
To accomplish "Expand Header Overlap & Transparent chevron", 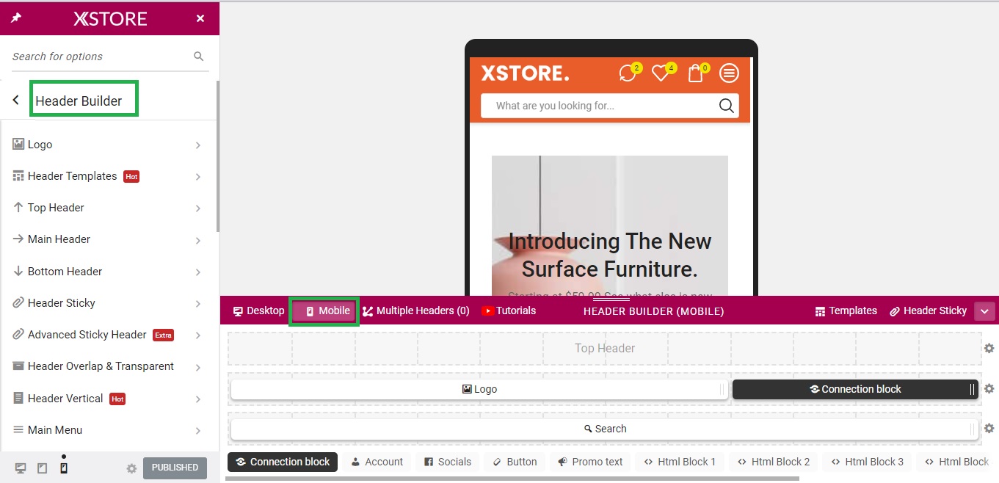I will pos(198,367).
